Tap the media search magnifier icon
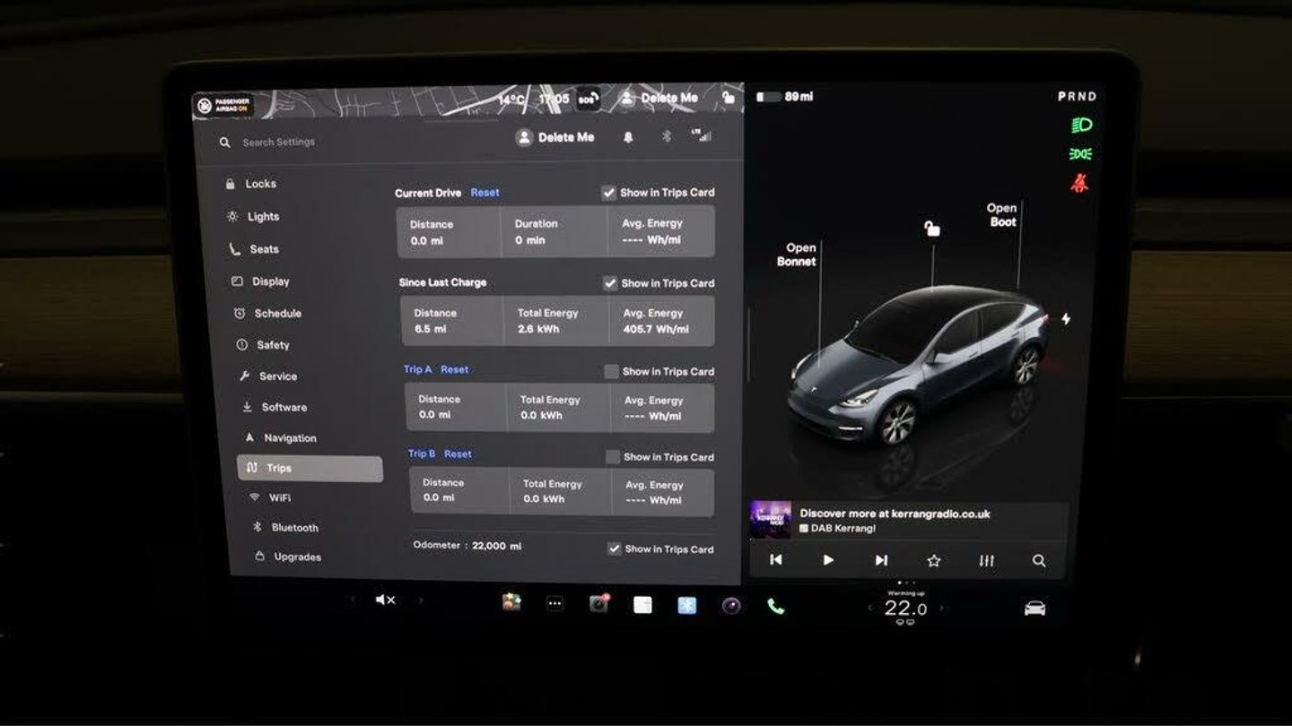 1039,561
